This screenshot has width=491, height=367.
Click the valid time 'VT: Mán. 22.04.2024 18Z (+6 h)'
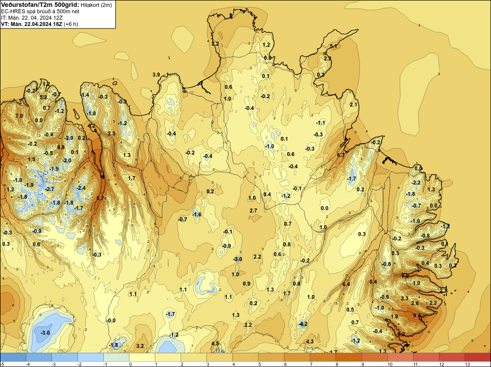click(39, 24)
